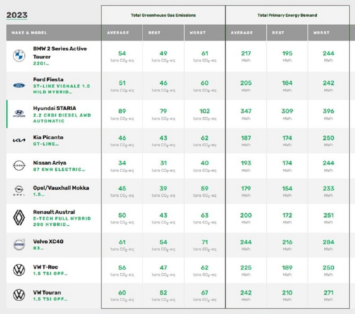
Task: Open the Volvo XC40 model name
Action: 48,242
